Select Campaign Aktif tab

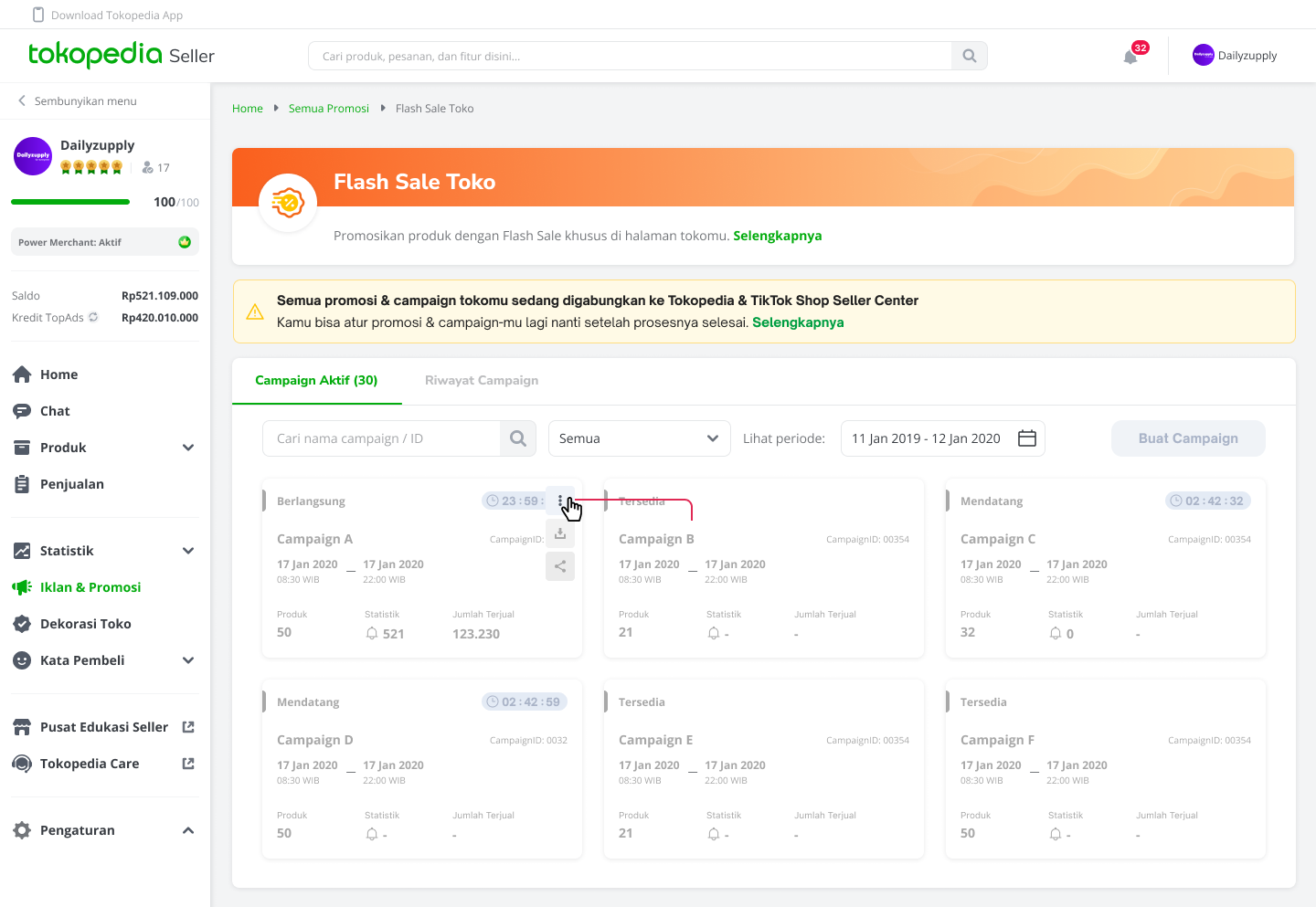[x=316, y=380]
